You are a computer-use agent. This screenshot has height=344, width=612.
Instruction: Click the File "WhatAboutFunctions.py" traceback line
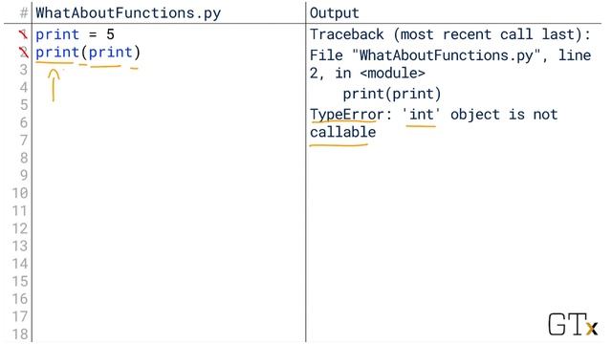coord(450,64)
